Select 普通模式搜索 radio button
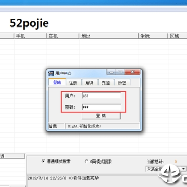The image size is (187, 187). 56,161
